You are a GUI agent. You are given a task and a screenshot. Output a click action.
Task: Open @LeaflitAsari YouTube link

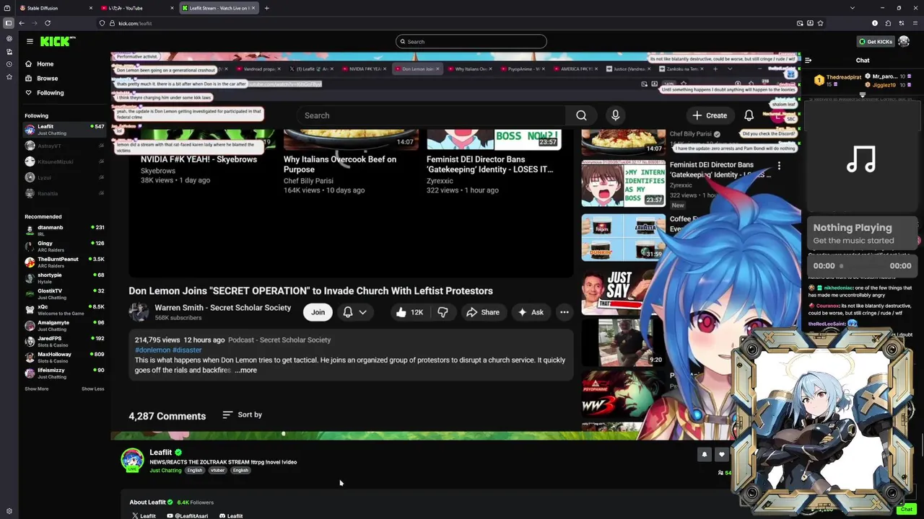tap(187, 516)
